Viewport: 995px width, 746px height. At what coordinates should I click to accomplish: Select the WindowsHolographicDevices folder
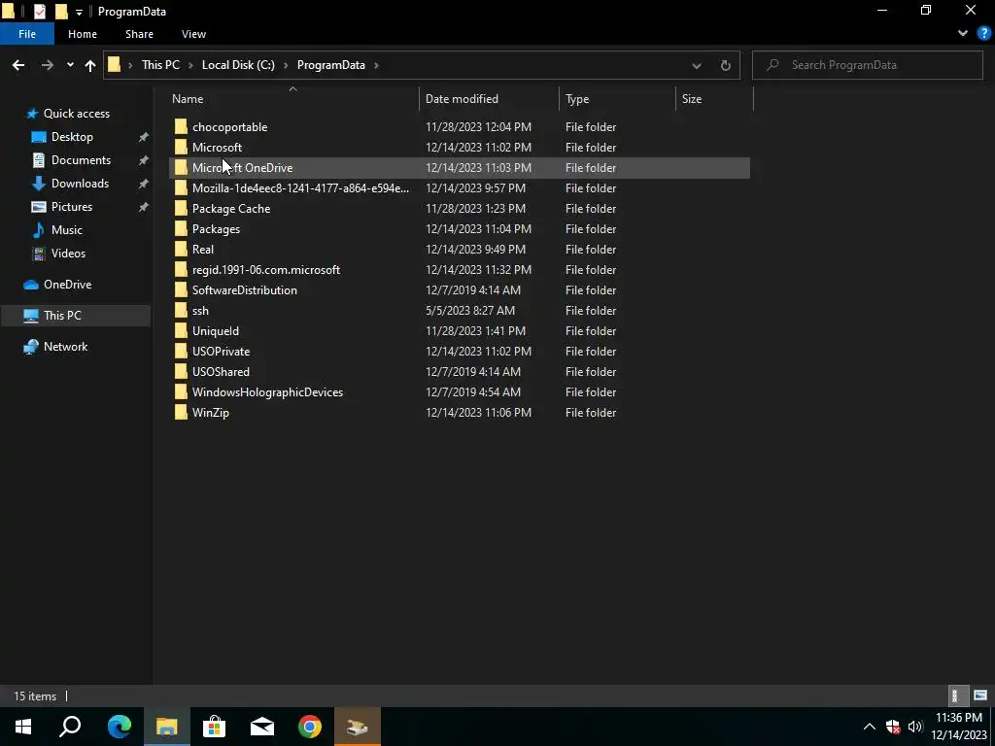click(267, 392)
